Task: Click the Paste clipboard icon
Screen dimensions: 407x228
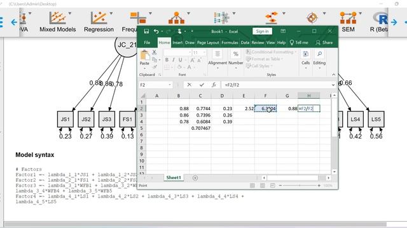Action: click(x=144, y=55)
